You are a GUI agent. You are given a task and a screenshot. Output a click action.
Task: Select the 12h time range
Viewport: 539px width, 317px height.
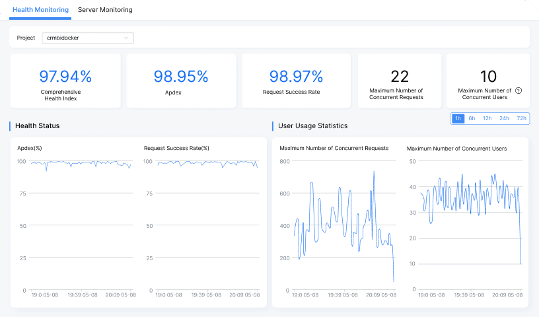tap(487, 118)
